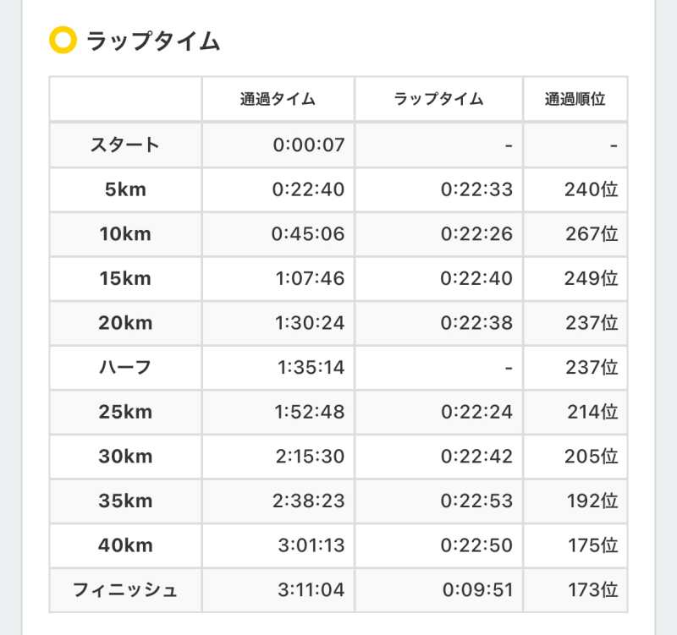Click the ハーフ row label
The height and width of the screenshot is (635, 677).
(x=125, y=367)
